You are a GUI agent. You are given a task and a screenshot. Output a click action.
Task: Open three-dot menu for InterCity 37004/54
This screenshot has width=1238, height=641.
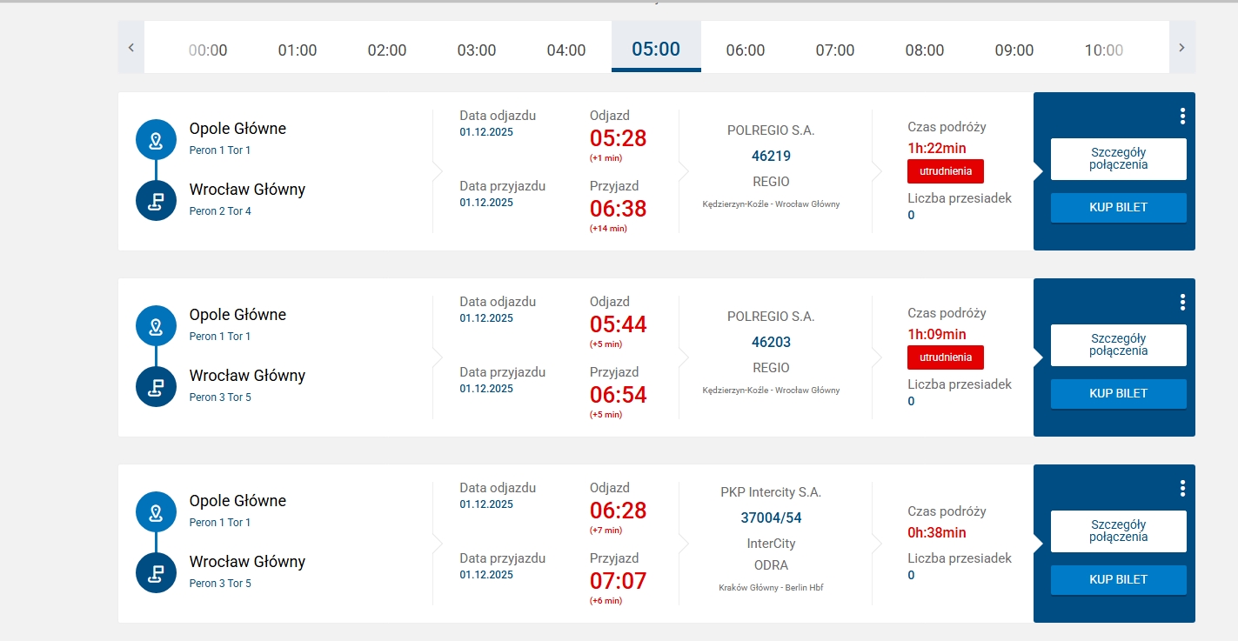[1182, 488]
